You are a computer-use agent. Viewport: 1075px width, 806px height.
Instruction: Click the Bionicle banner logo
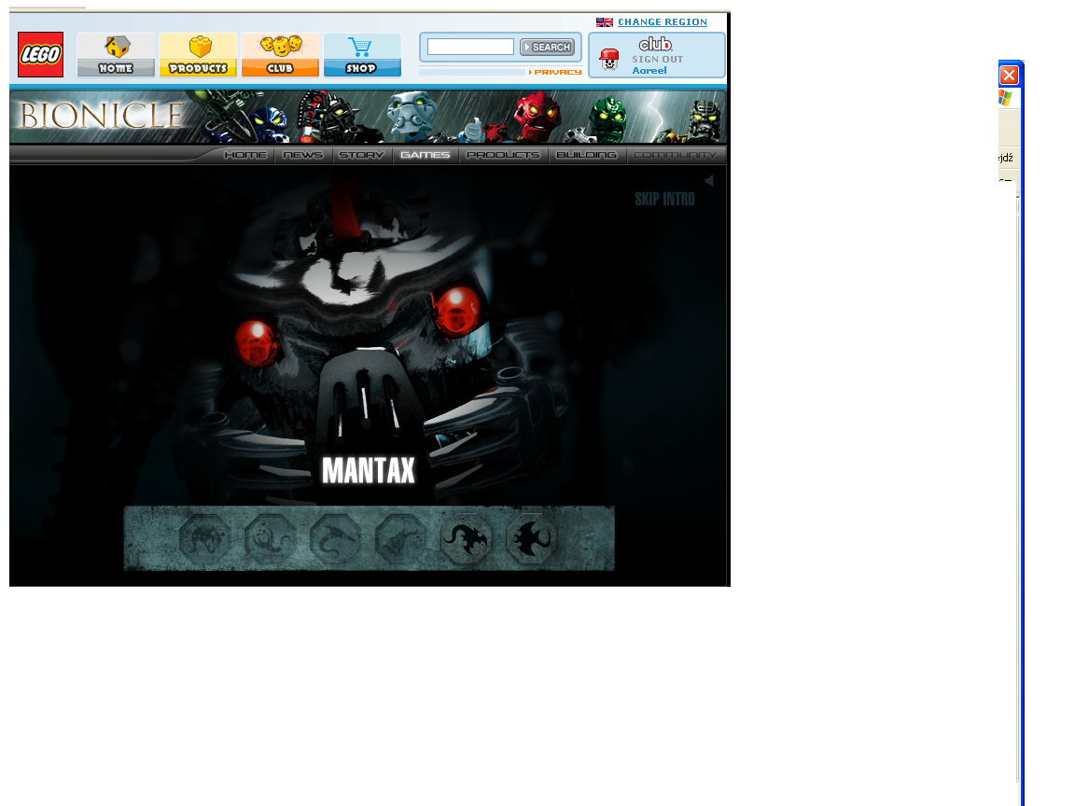click(x=101, y=115)
